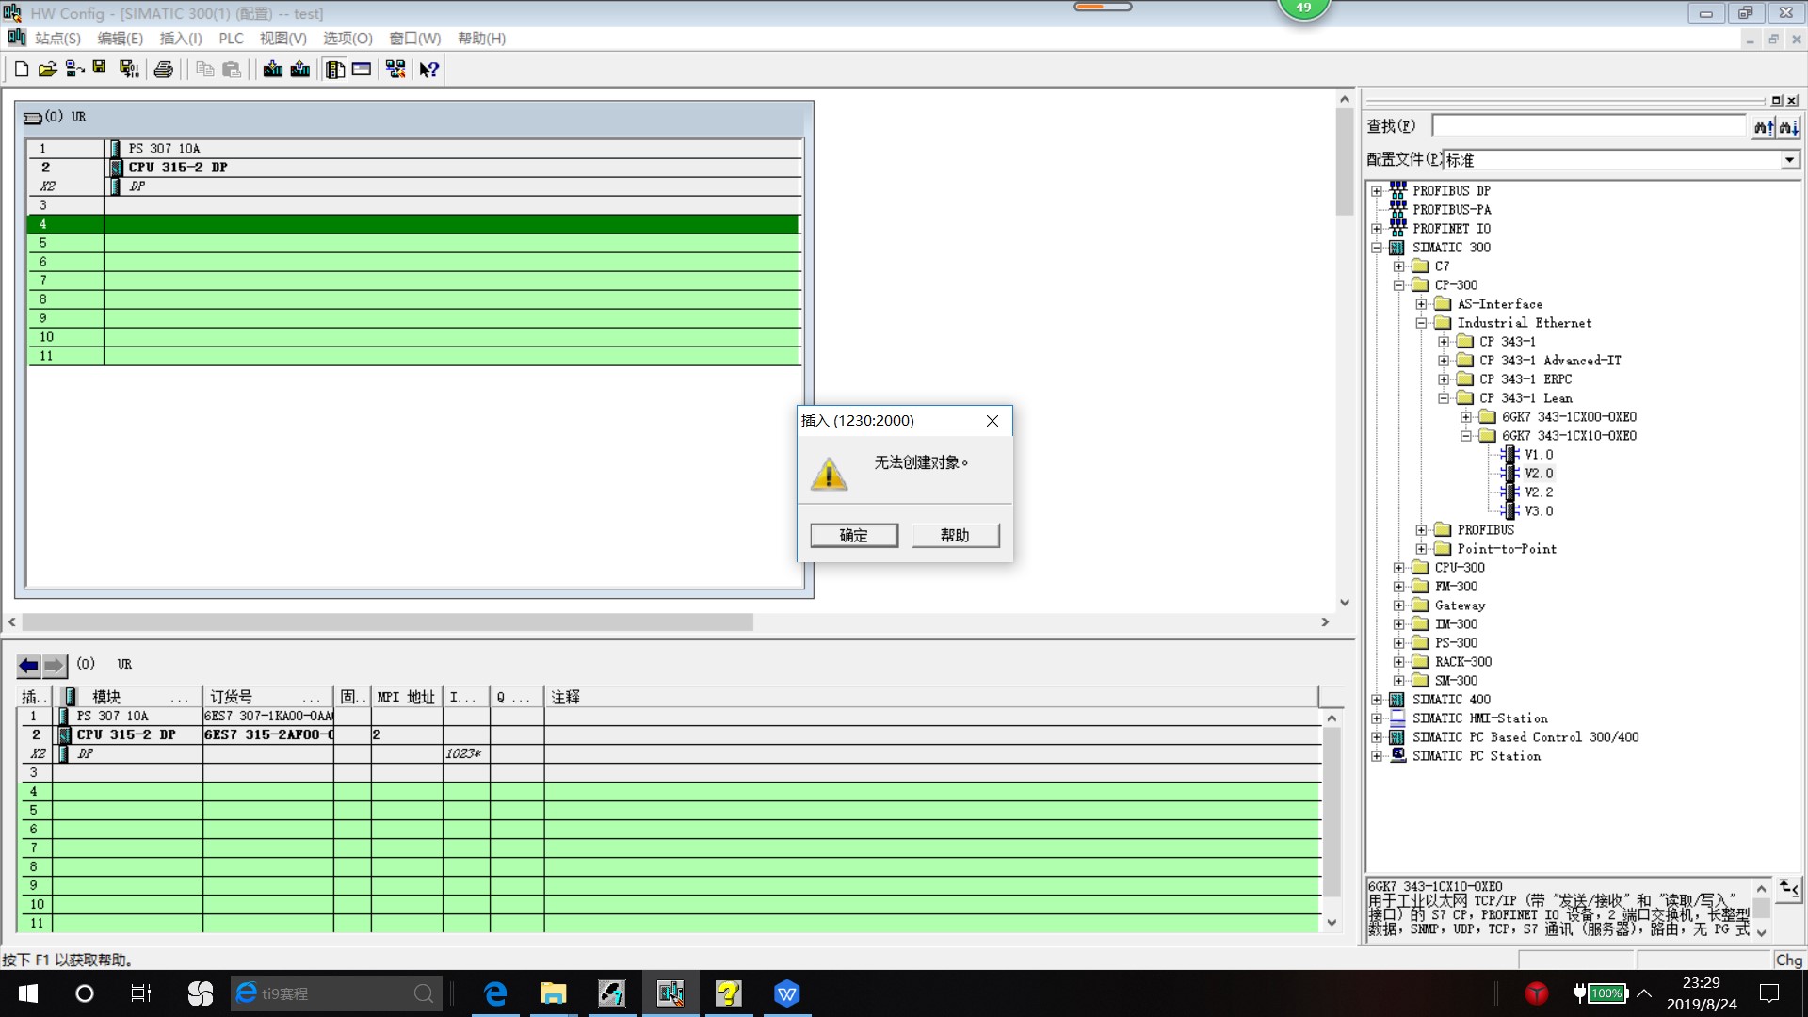Expand the CPU-300 folder
Image resolution: width=1808 pixels, height=1017 pixels.
[1399, 568]
